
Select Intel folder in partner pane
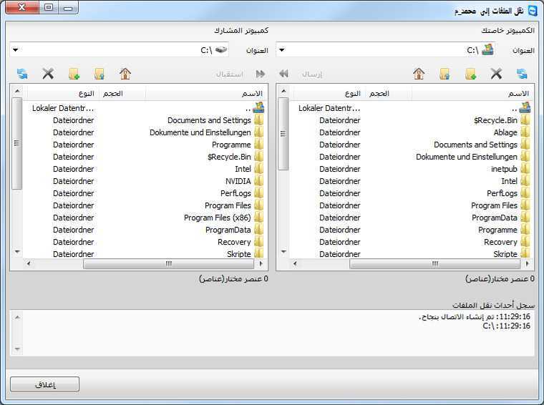coord(243,169)
